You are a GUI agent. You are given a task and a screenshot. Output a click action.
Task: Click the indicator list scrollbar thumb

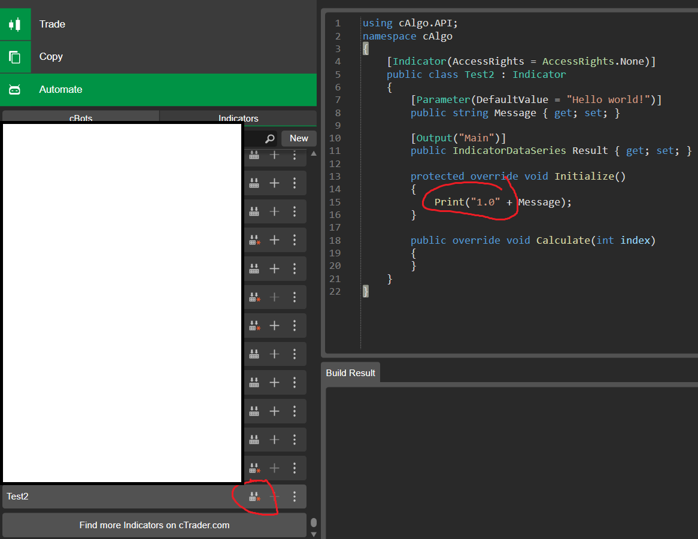click(314, 522)
